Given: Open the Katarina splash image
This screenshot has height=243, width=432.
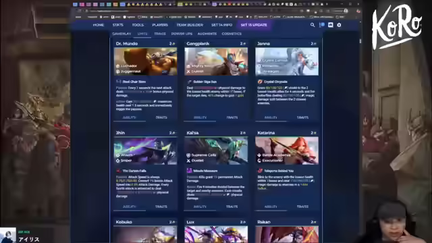Looking at the screenshot, I should pos(287,151).
